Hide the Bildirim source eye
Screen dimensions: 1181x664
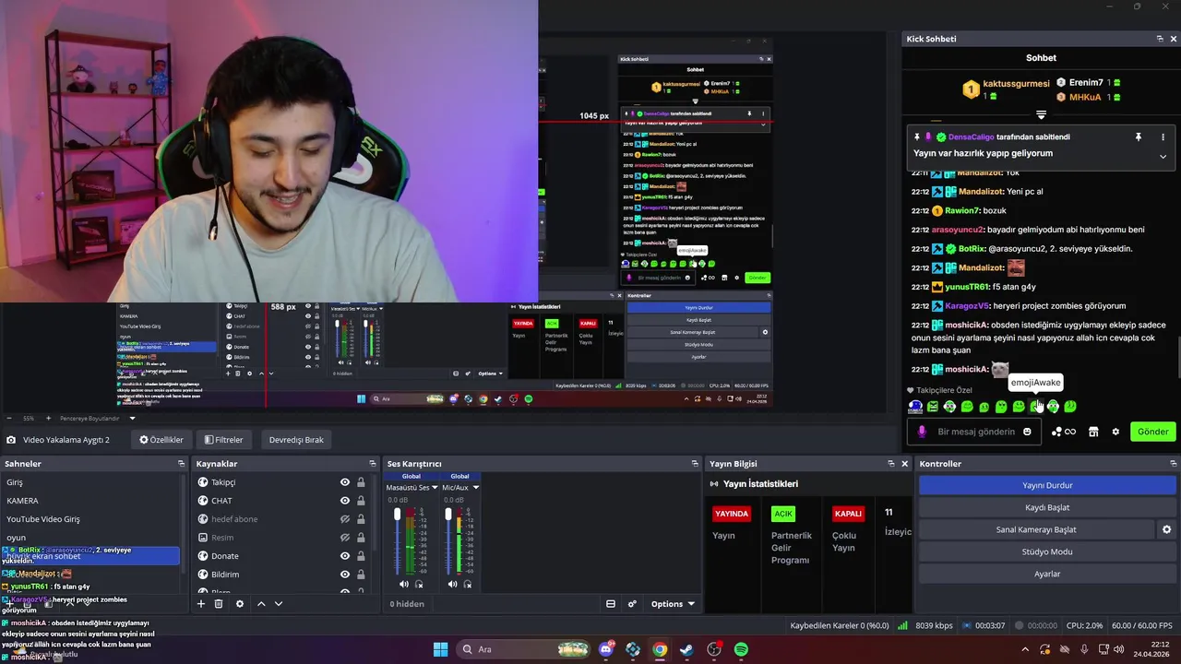click(345, 575)
